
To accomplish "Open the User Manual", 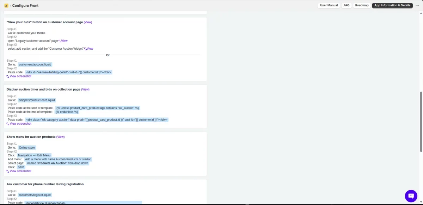I will (x=329, y=6).
